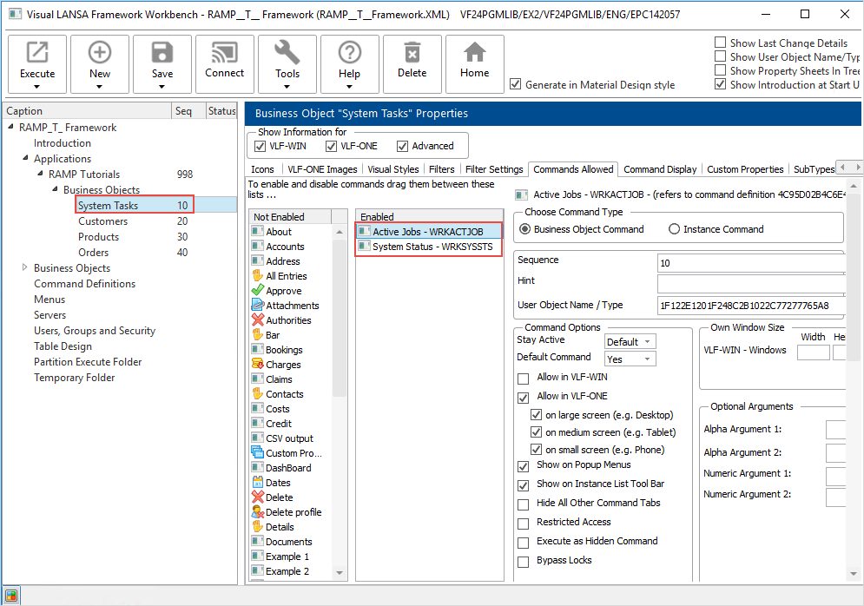Select System Status - WRKSYSSTS in Enabled list
864x606 pixels.
pyautogui.click(x=432, y=247)
